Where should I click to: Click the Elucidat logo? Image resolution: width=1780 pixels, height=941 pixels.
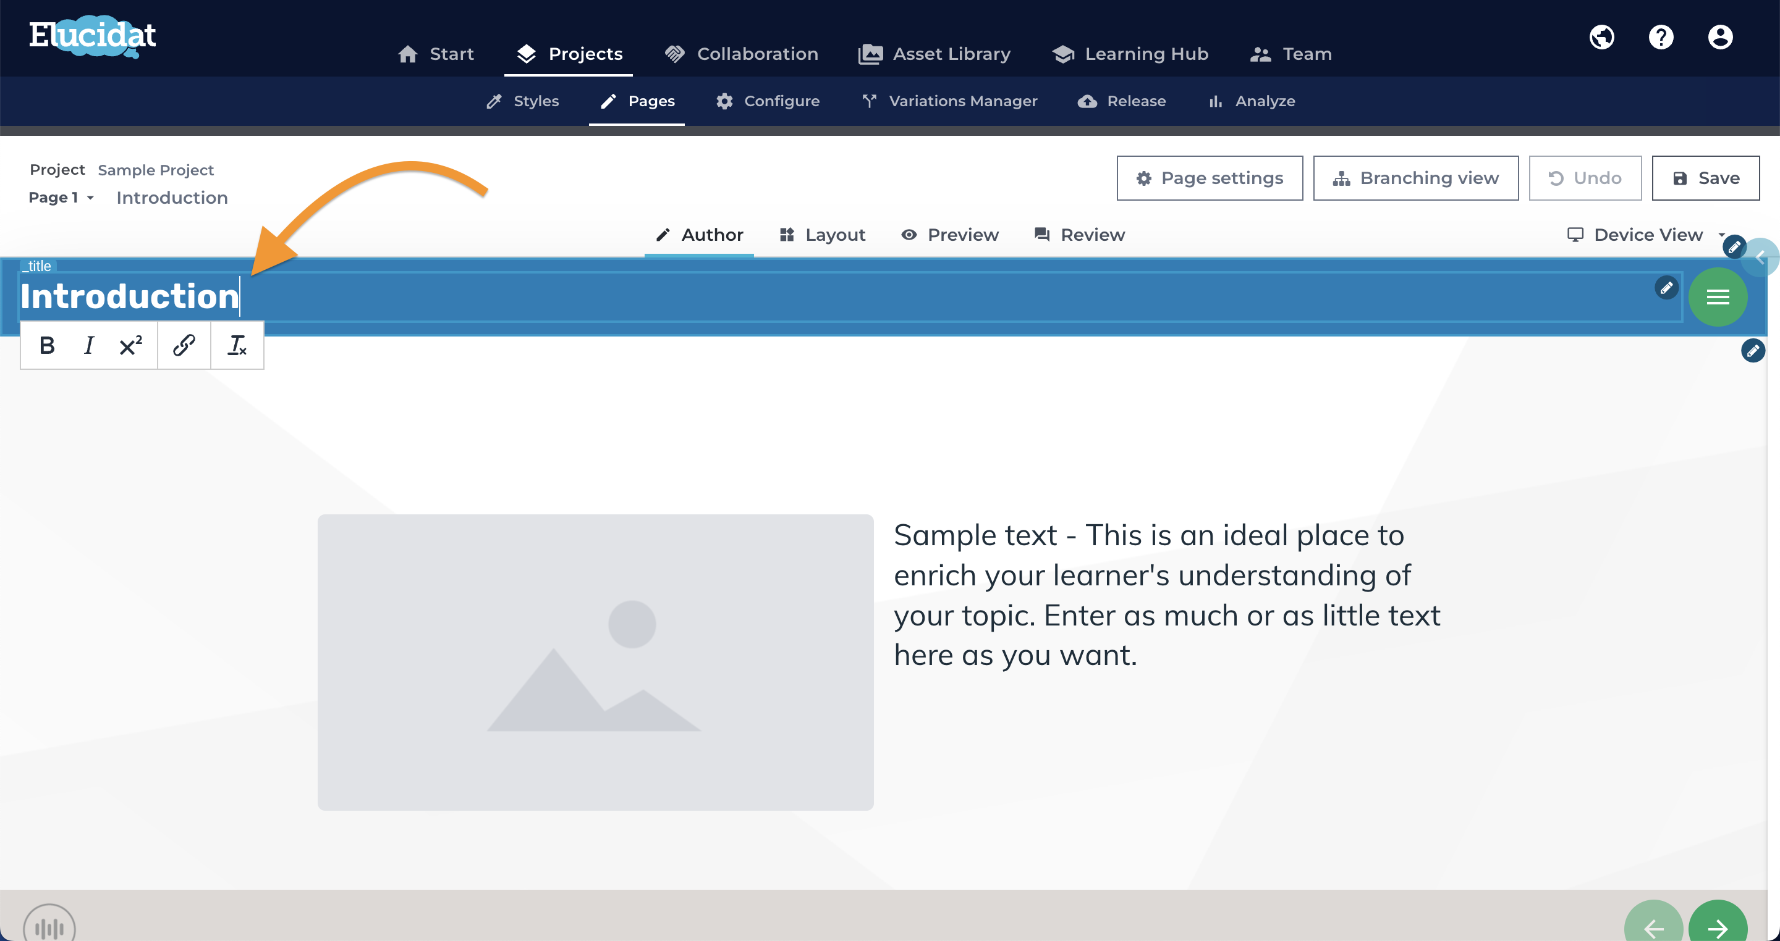93,36
